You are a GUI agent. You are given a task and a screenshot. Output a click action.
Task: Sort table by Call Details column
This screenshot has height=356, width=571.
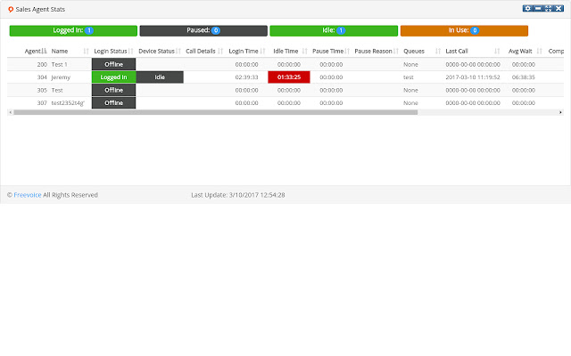pos(220,52)
